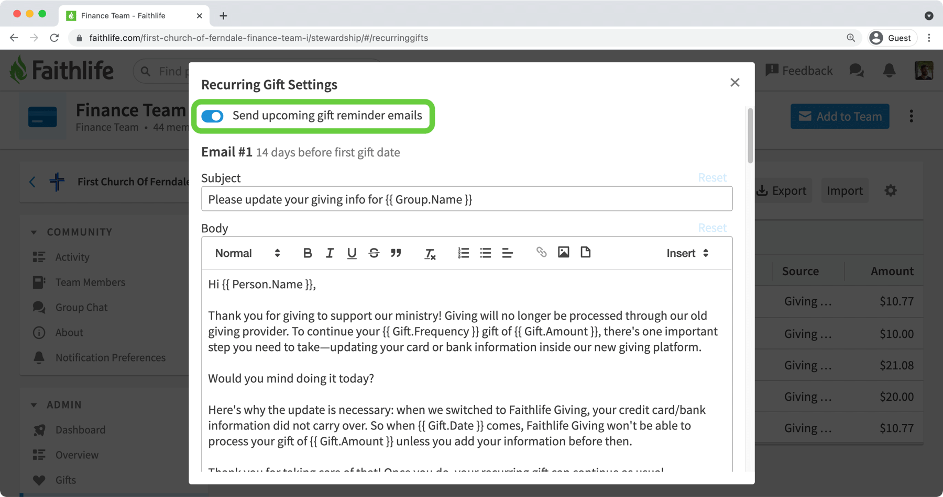Collapse the COMMUNITY section
Image resolution: width=943 pixels, height=497 pixels.
34,232
